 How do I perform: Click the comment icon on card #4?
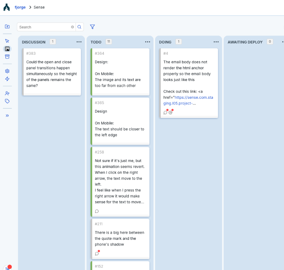(165, 113)
